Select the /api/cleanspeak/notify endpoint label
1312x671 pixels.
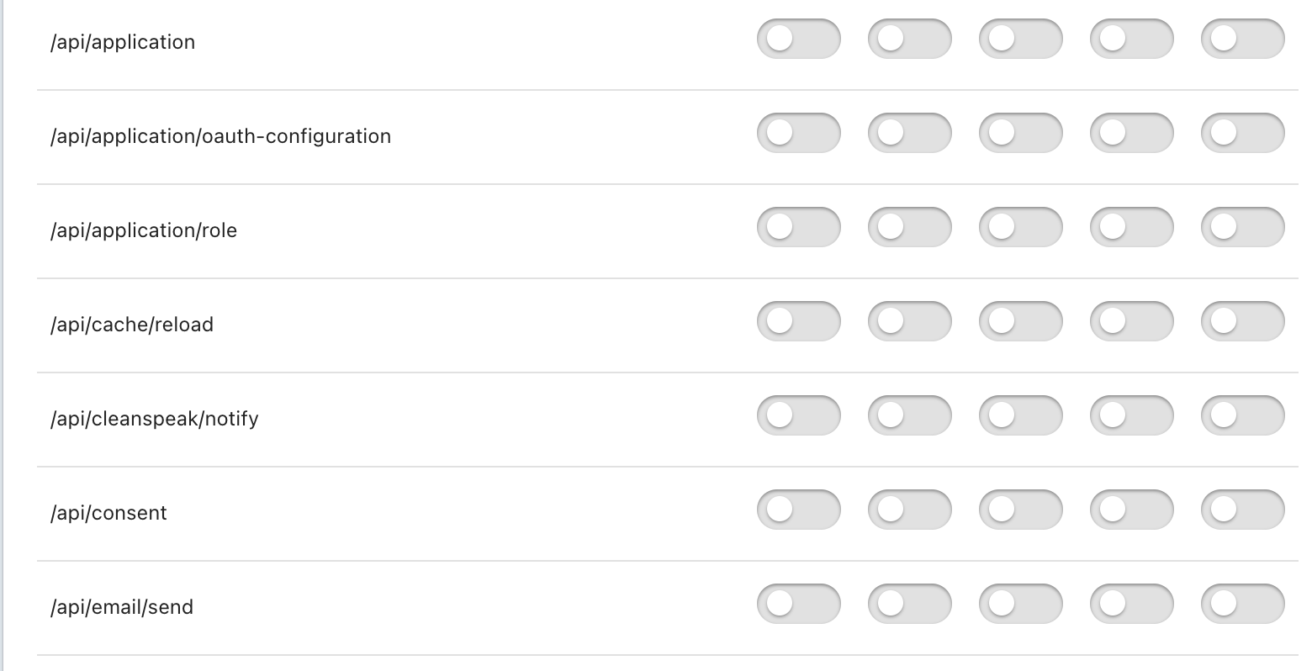click(x=155, y=418)
